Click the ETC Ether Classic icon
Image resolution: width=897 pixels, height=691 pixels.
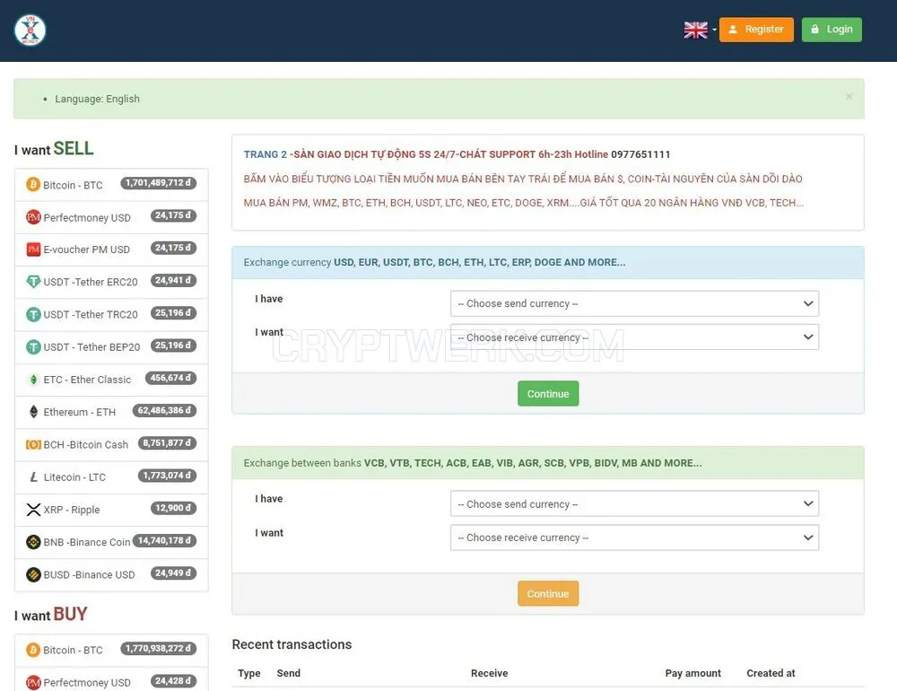point(33,380)
